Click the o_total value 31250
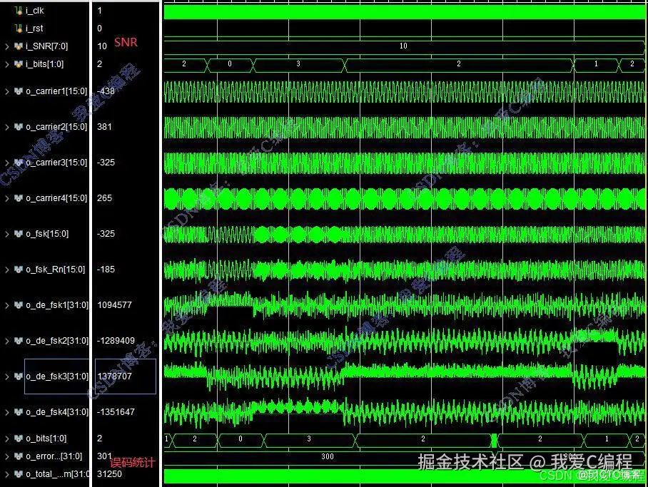 click(109, 474)
